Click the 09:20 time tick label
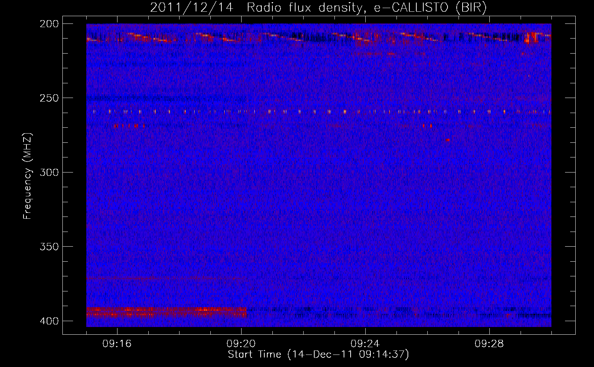This screenshot has height=367, width=594. pos(241,344)
